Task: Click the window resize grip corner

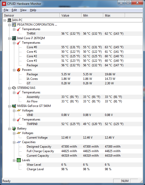Action: coord(141,181)
